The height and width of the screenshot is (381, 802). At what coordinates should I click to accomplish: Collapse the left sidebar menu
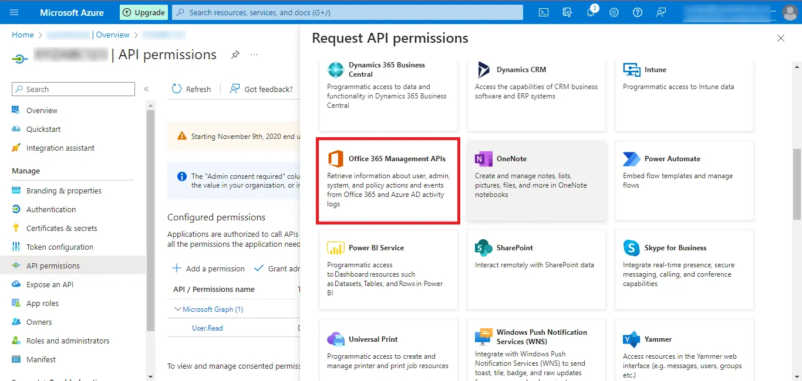point(146,89)
